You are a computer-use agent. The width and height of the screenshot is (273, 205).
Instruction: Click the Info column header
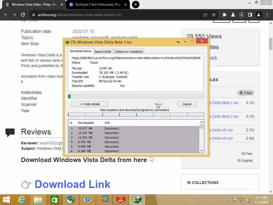point(107,123)
